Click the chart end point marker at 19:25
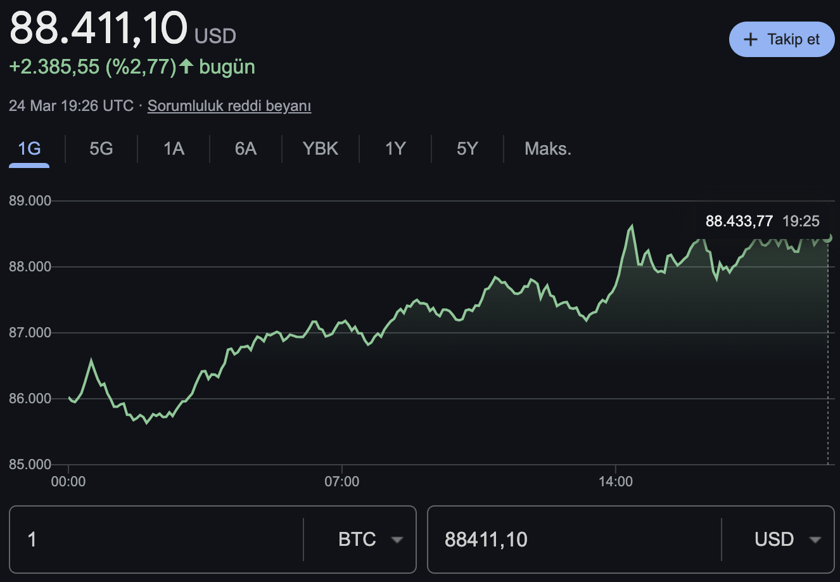Viewport: 840px width, 582px height. [x=828, y=238]
